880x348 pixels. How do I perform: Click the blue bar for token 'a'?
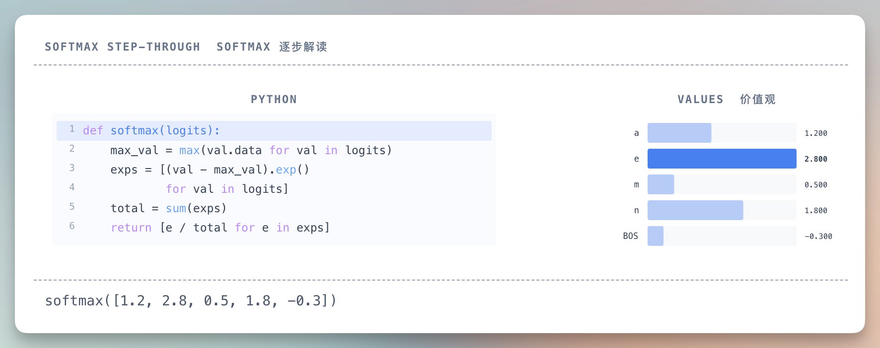[x=679, y=133]
